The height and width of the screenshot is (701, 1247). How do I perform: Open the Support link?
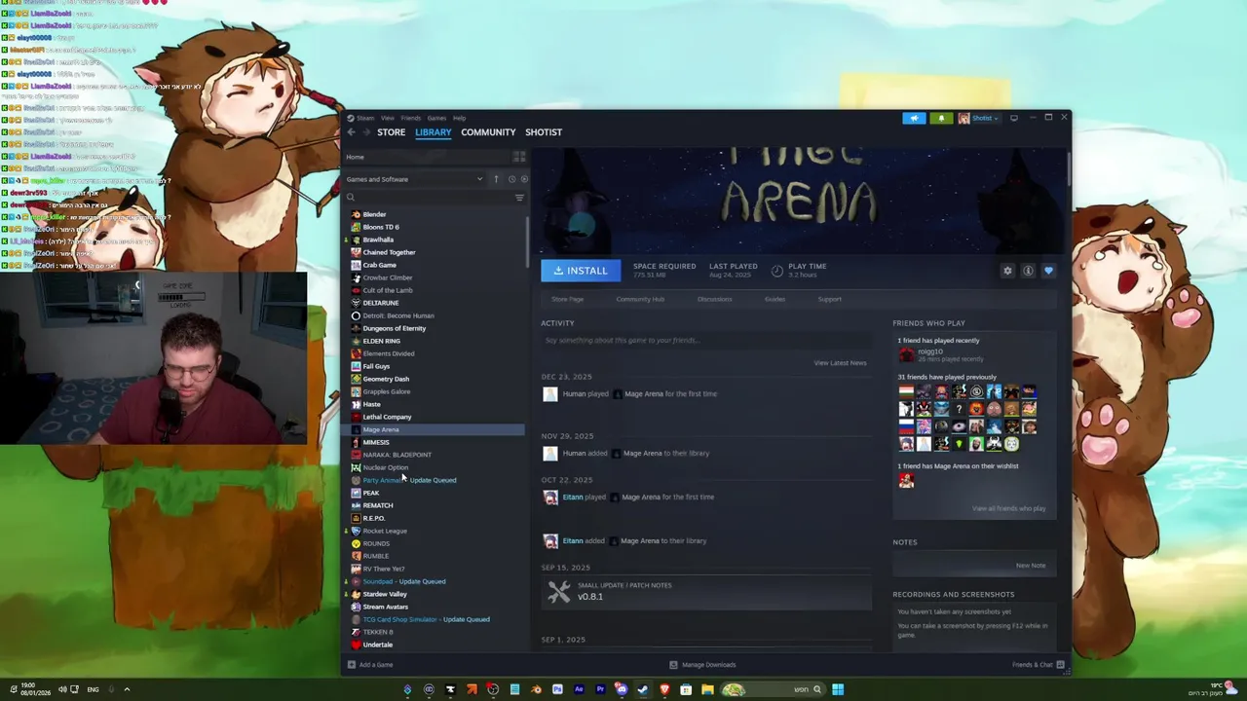830,299
